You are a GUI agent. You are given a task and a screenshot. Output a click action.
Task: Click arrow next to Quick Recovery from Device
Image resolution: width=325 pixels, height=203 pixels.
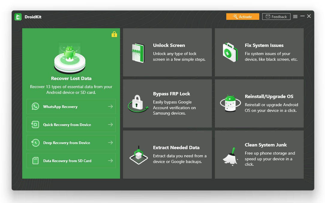tap(110, 125)
